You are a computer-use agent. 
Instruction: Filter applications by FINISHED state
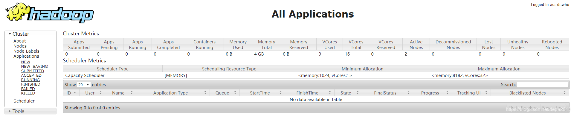click(x=31, y=84)
